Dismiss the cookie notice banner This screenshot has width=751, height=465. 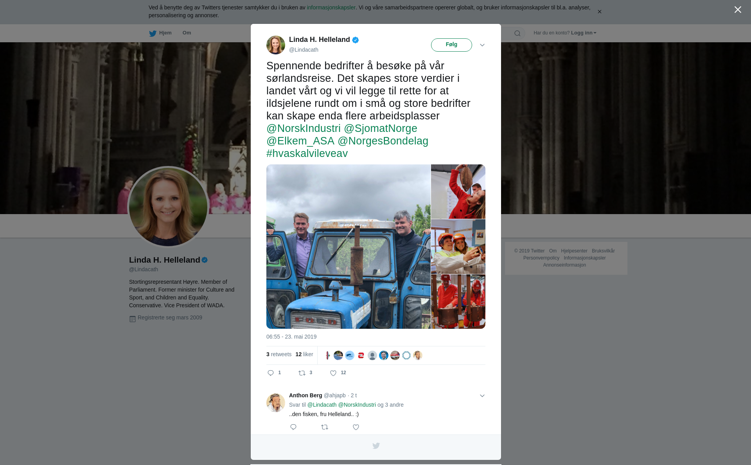[x=599, y=12]
